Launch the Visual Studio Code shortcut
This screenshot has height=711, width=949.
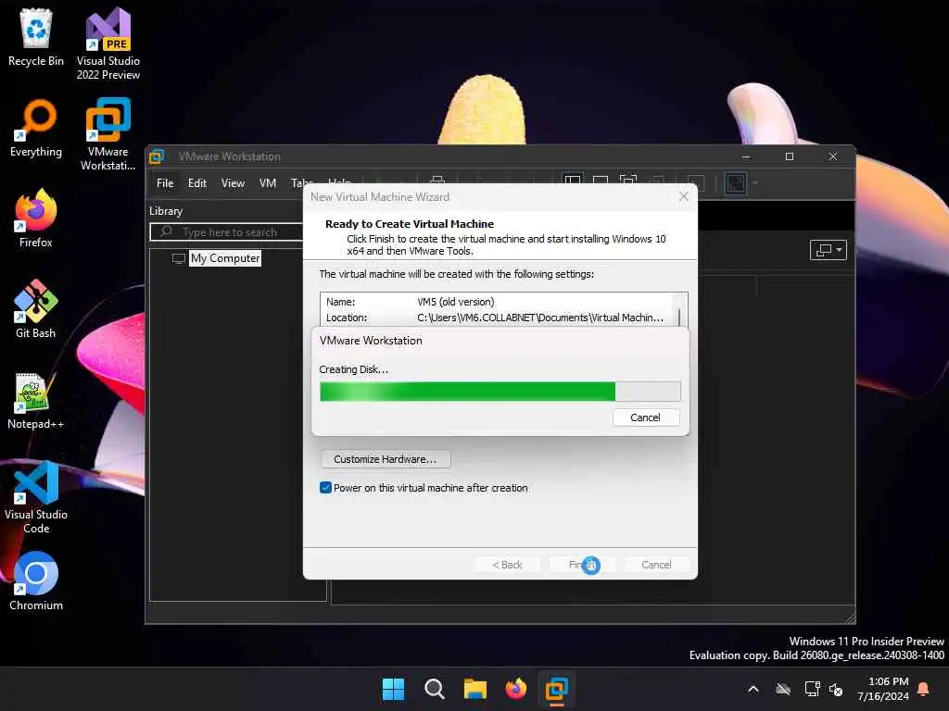(36, 497)
